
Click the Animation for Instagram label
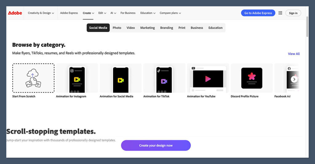[71, 97]
